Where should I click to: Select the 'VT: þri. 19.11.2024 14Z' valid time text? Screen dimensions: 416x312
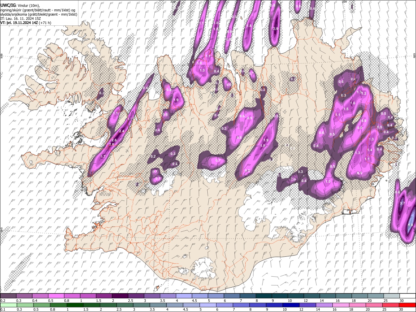click(19, 23)
